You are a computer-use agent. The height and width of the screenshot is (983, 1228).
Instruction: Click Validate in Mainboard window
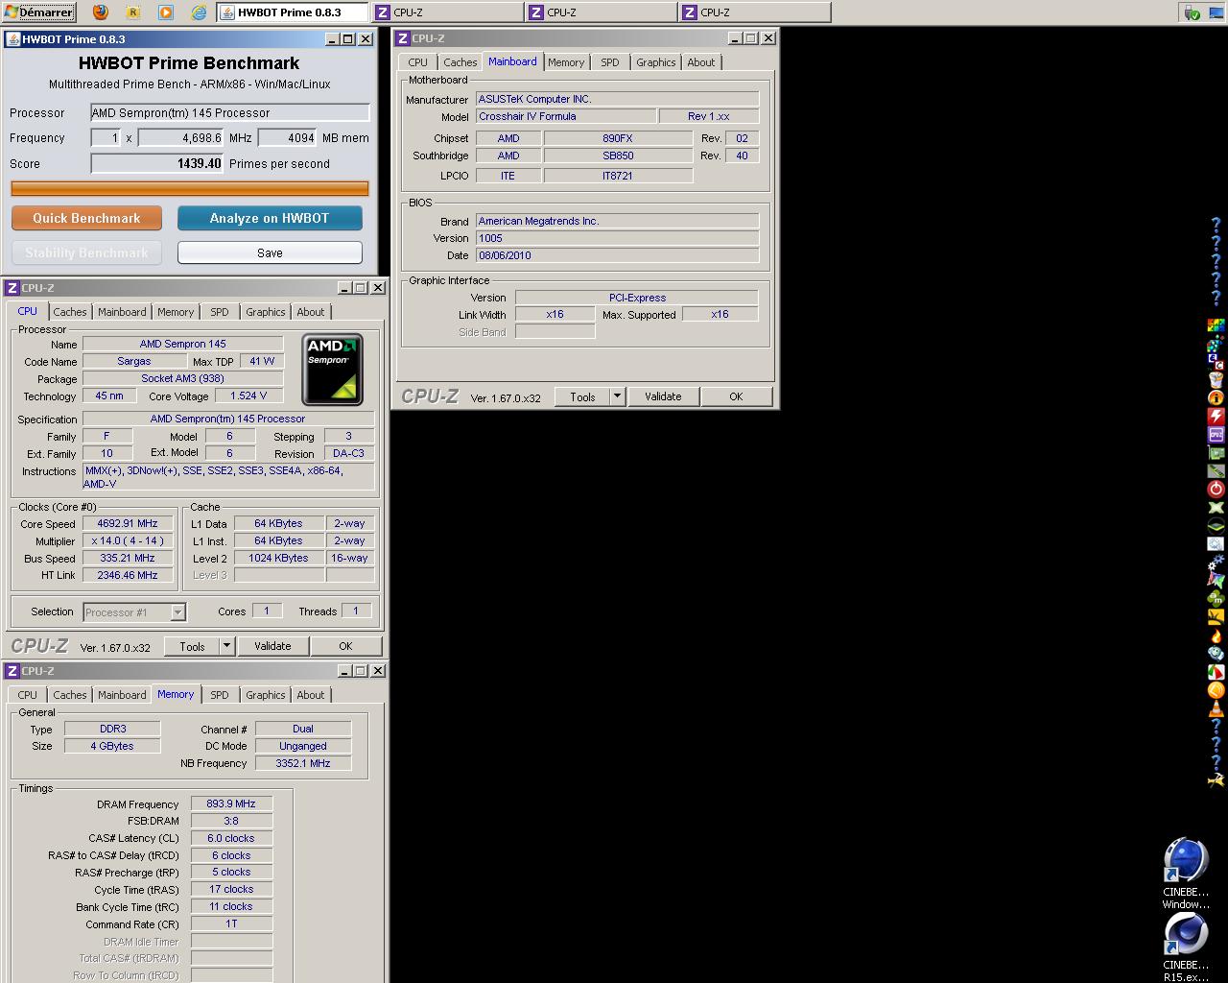[x=663, y=396]
